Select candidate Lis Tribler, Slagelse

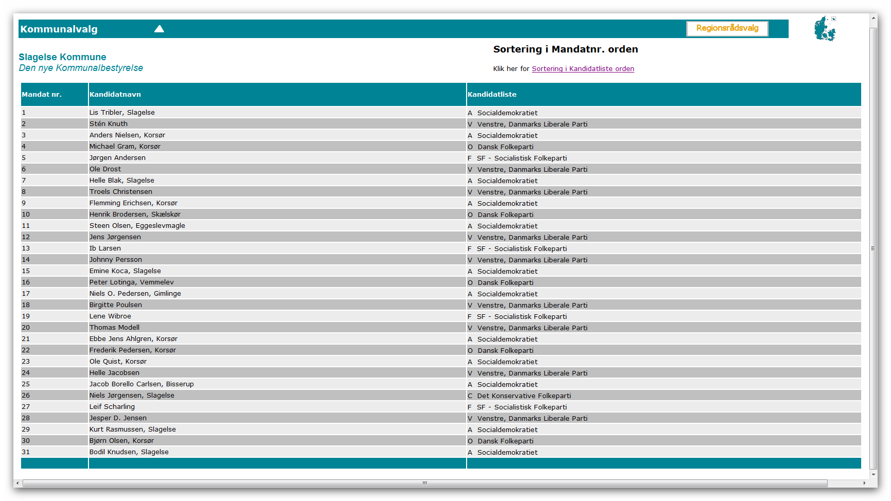[122, 113]
